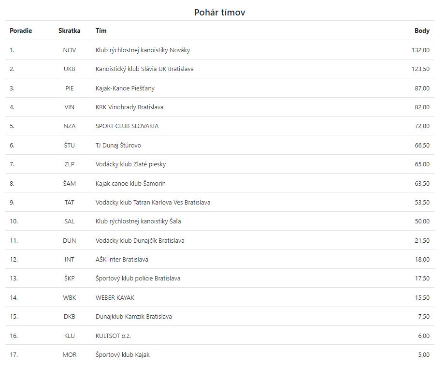Click the KLU abbreviation cell
This screenshot has height=367, width=446.
click(x=70, y=336)
